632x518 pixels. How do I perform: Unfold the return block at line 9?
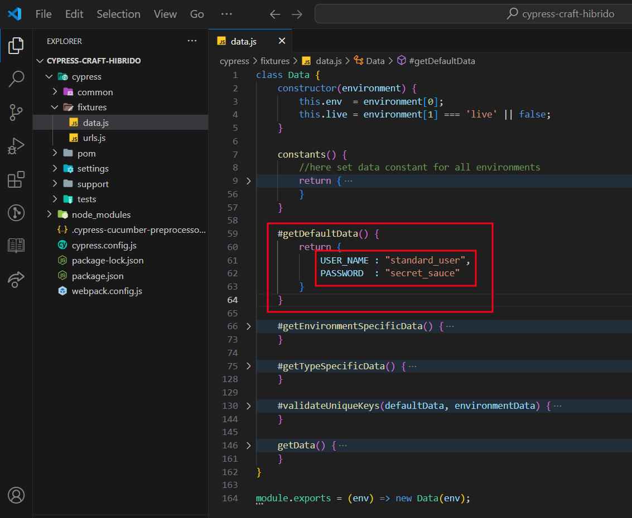tap(249, 180)
